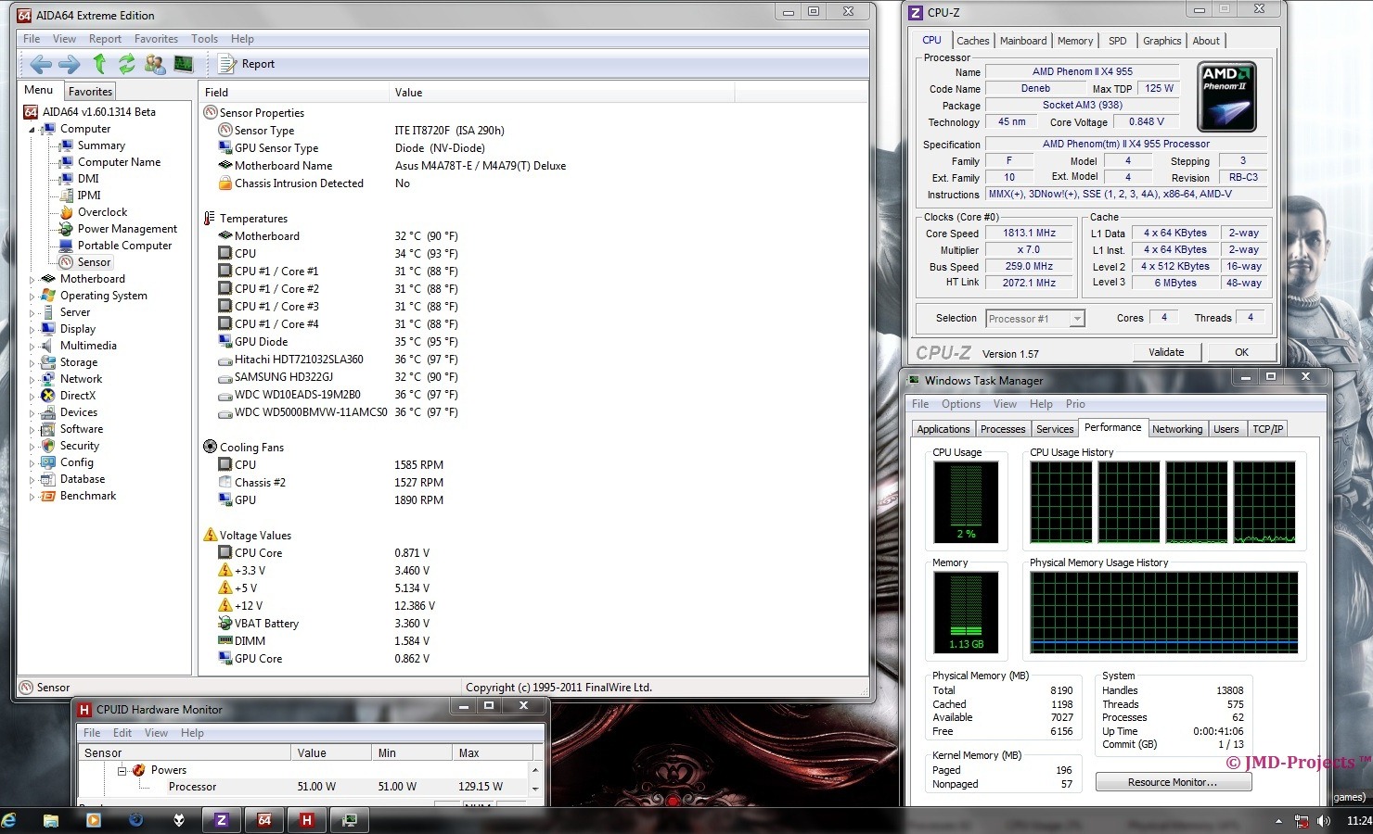Click Hardware Monitor's scrollbar down arrow

pyautogui.click(x=535, y=789)
